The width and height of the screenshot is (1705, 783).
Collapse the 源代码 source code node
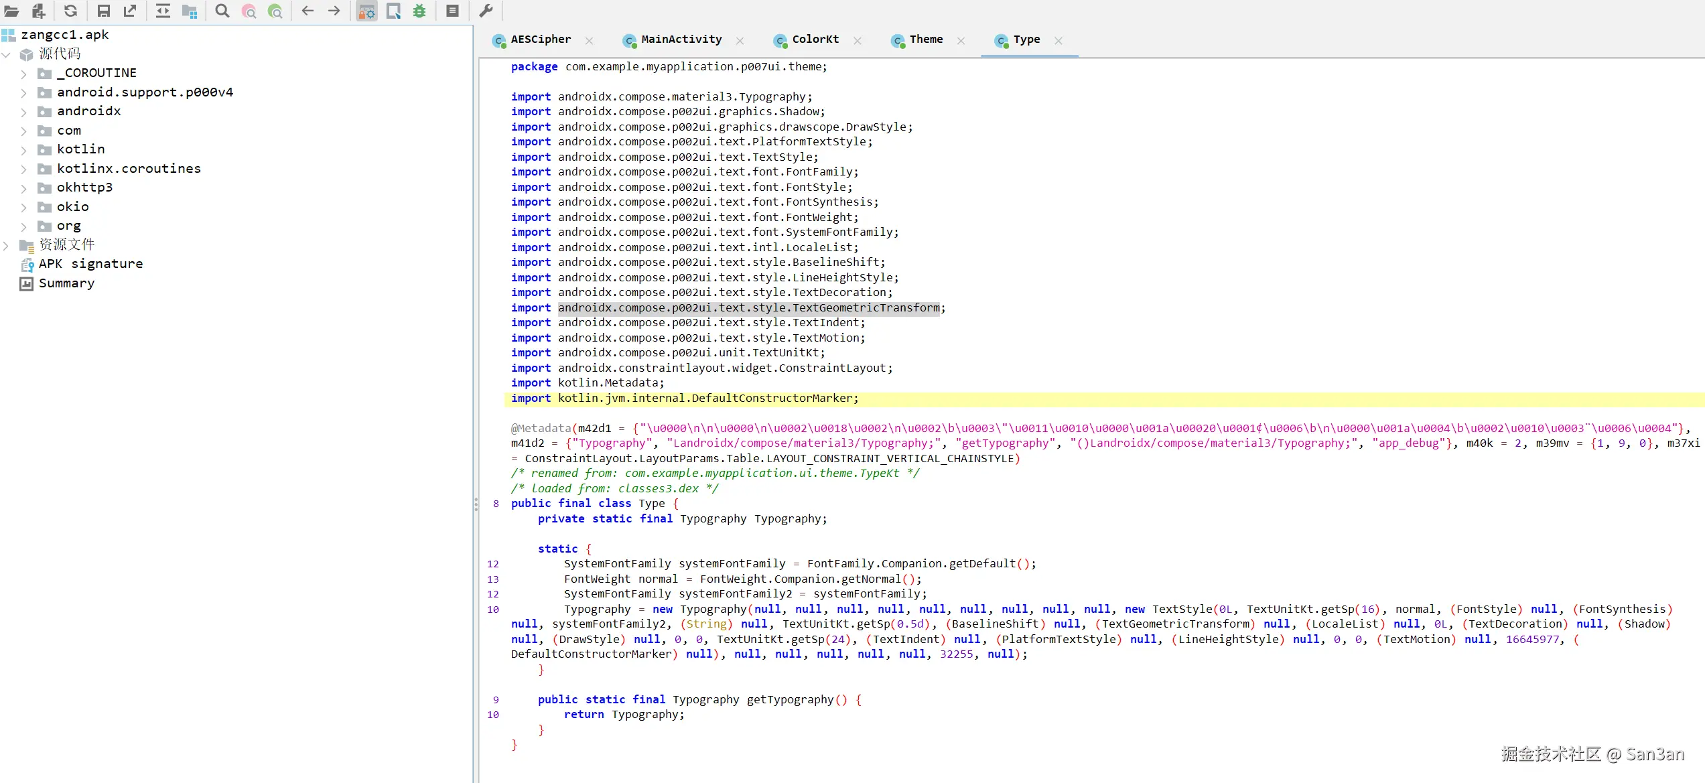point(6,54)
